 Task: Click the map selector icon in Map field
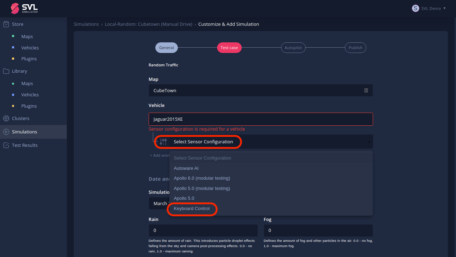pos(366,90)
